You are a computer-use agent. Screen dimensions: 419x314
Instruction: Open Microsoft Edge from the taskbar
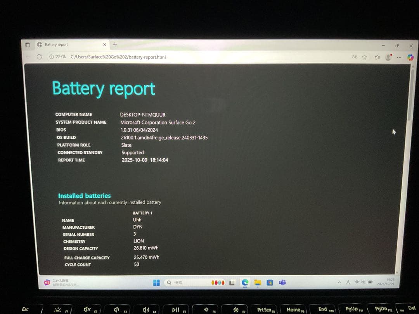pyautogui.click(x=245, y=283)
